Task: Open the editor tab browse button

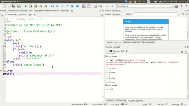Action: click(x=2, y=15)
